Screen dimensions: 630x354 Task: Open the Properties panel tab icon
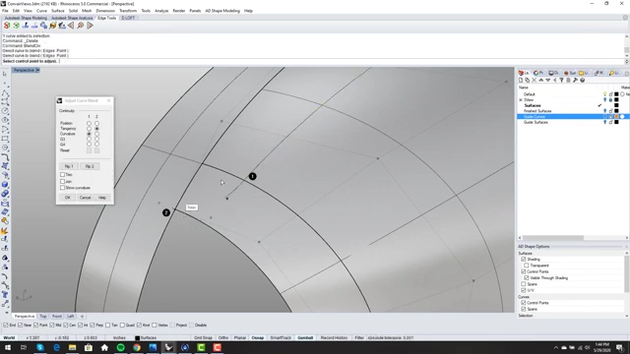point(538,73)
